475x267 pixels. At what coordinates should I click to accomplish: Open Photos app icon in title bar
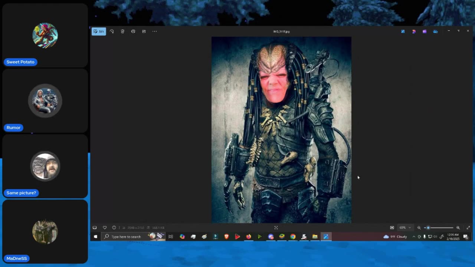[403, 32]
